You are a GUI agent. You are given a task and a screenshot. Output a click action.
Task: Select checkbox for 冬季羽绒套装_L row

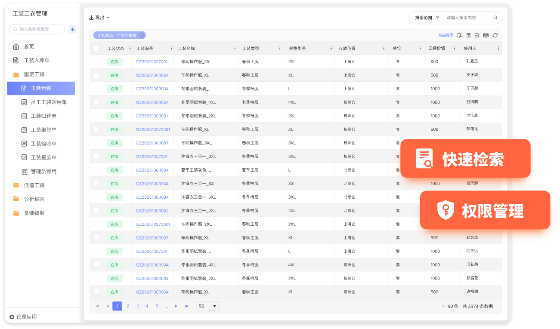tap(96, 89)
